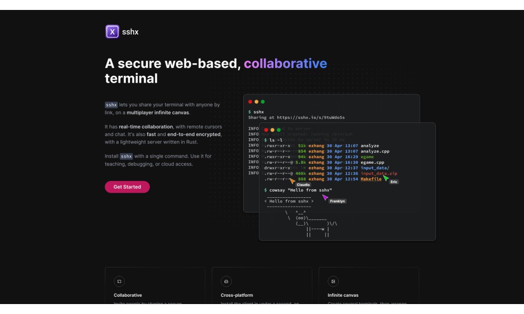Click the input_data.zip filename

[x=379, y=174]
